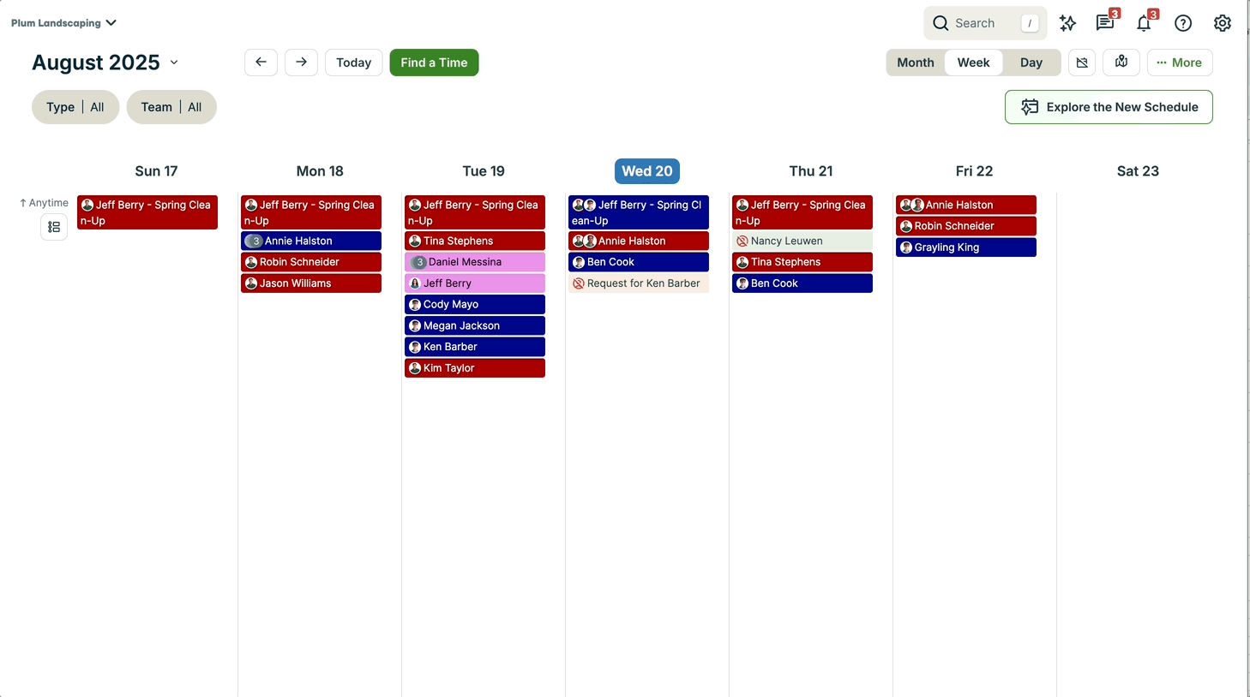This screenshot has height=697, width=1250.
Task: Open chat messages with 3 unread
Action: [x=1106, y=23]
